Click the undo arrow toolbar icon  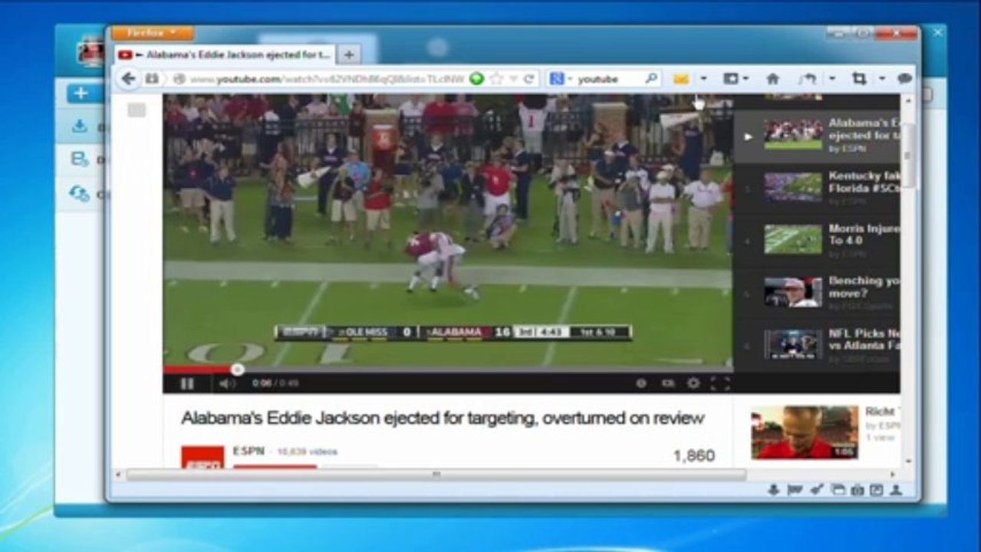808,78
